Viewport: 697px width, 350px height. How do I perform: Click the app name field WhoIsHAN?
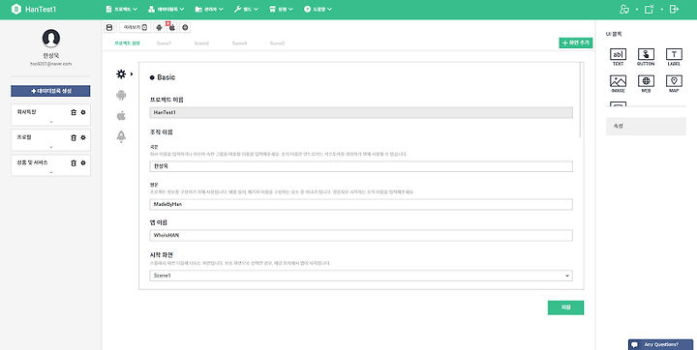pos(361,235)
